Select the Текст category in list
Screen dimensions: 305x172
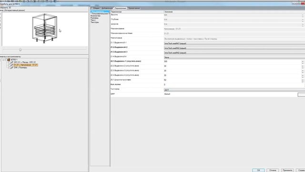93,20
